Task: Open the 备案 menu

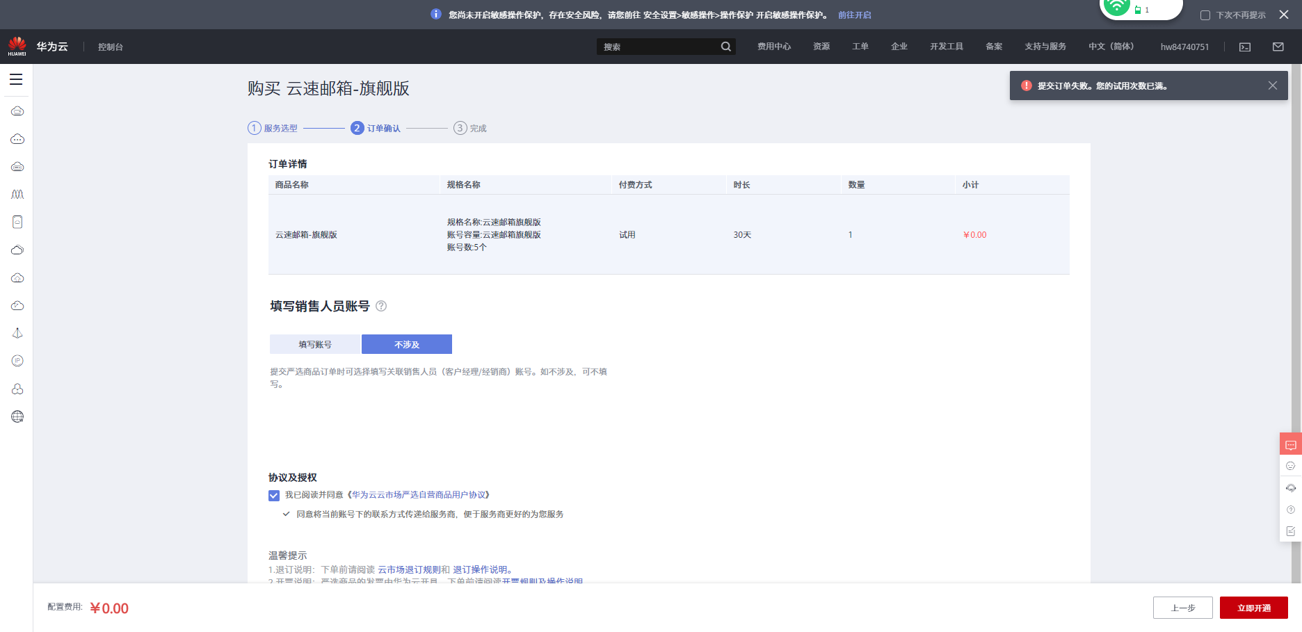Action: pos(994,47)
